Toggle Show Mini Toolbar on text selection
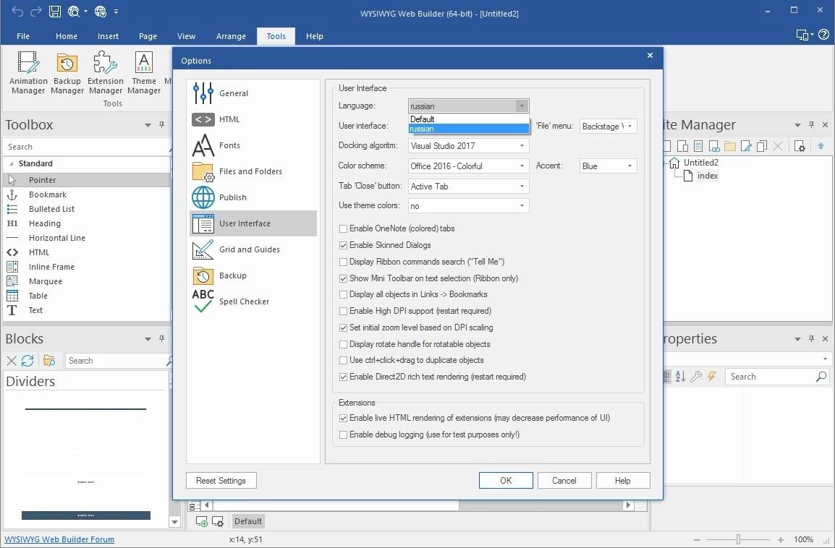 [344, 278]
